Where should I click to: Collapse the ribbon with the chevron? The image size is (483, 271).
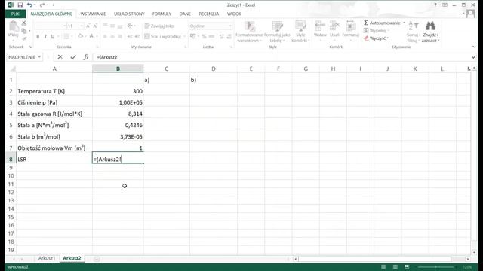[x=473, y=47]
